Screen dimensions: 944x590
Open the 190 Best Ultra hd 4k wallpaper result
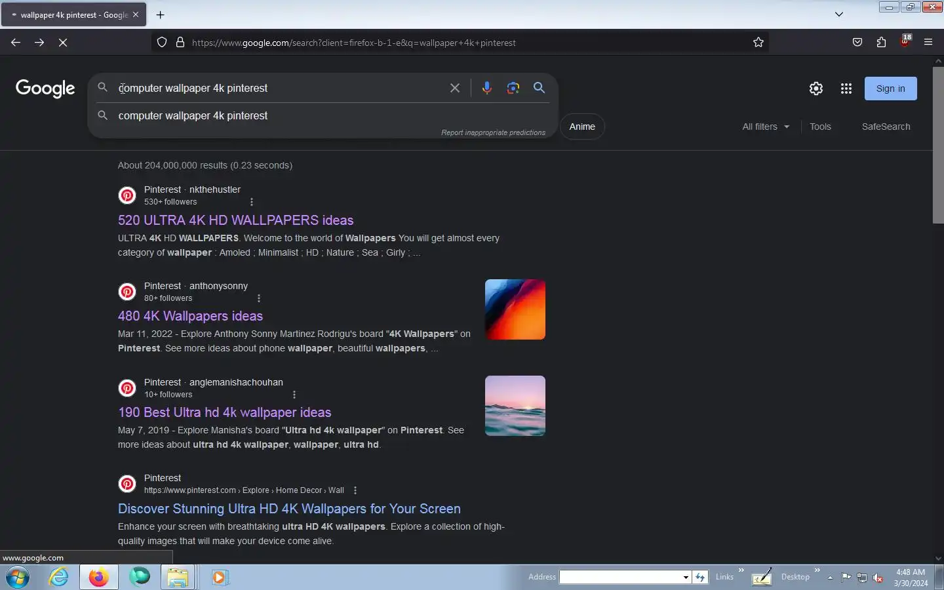pos(225,412)
